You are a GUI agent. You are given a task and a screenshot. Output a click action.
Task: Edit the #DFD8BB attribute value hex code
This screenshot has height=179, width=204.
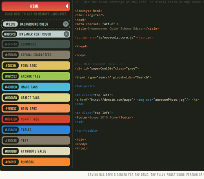pyautogui.click(x=11, y=151)
